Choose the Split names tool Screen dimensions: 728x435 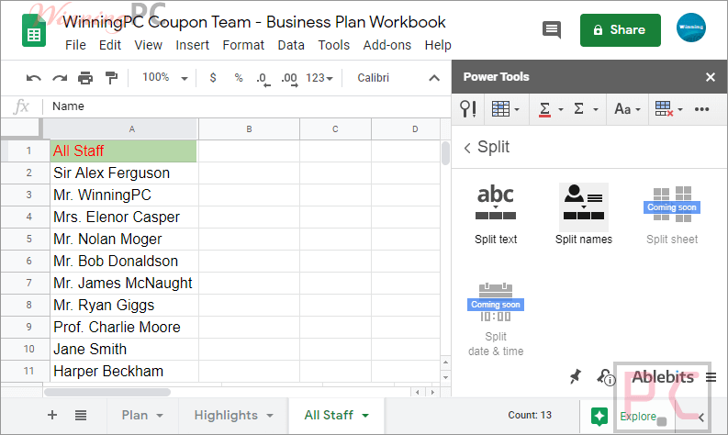[584, 215]
